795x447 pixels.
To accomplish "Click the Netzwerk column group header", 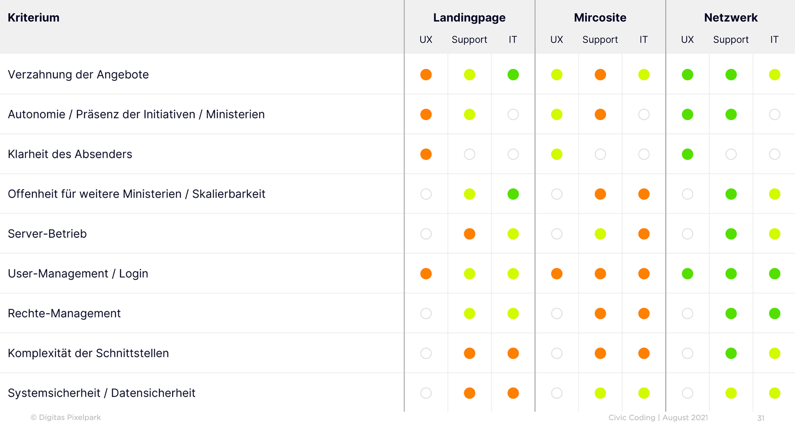I will pos(731,17).
